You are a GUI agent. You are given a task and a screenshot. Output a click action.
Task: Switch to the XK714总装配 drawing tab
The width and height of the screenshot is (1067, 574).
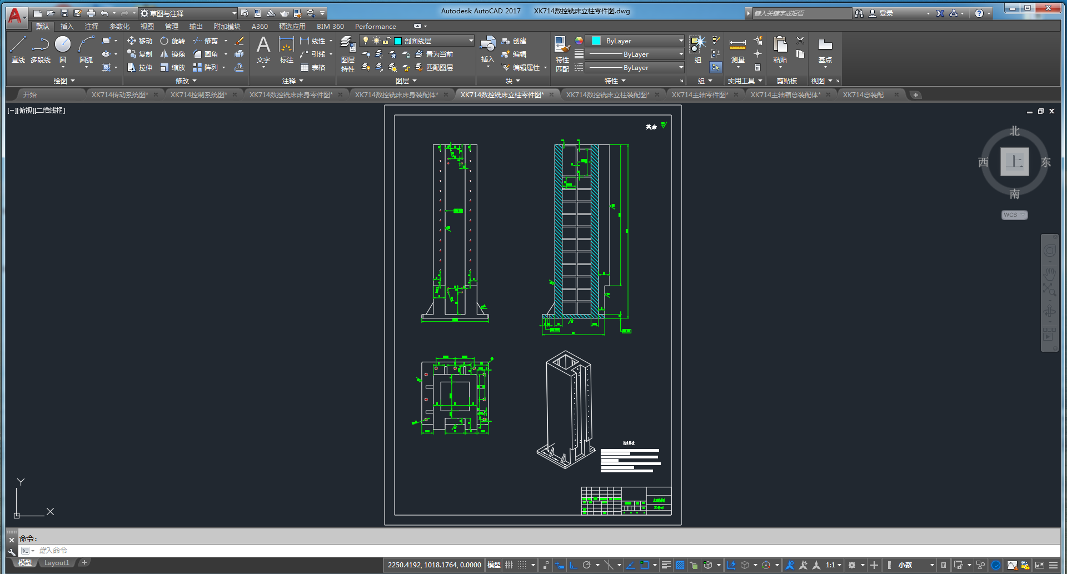tap(863, 94)
